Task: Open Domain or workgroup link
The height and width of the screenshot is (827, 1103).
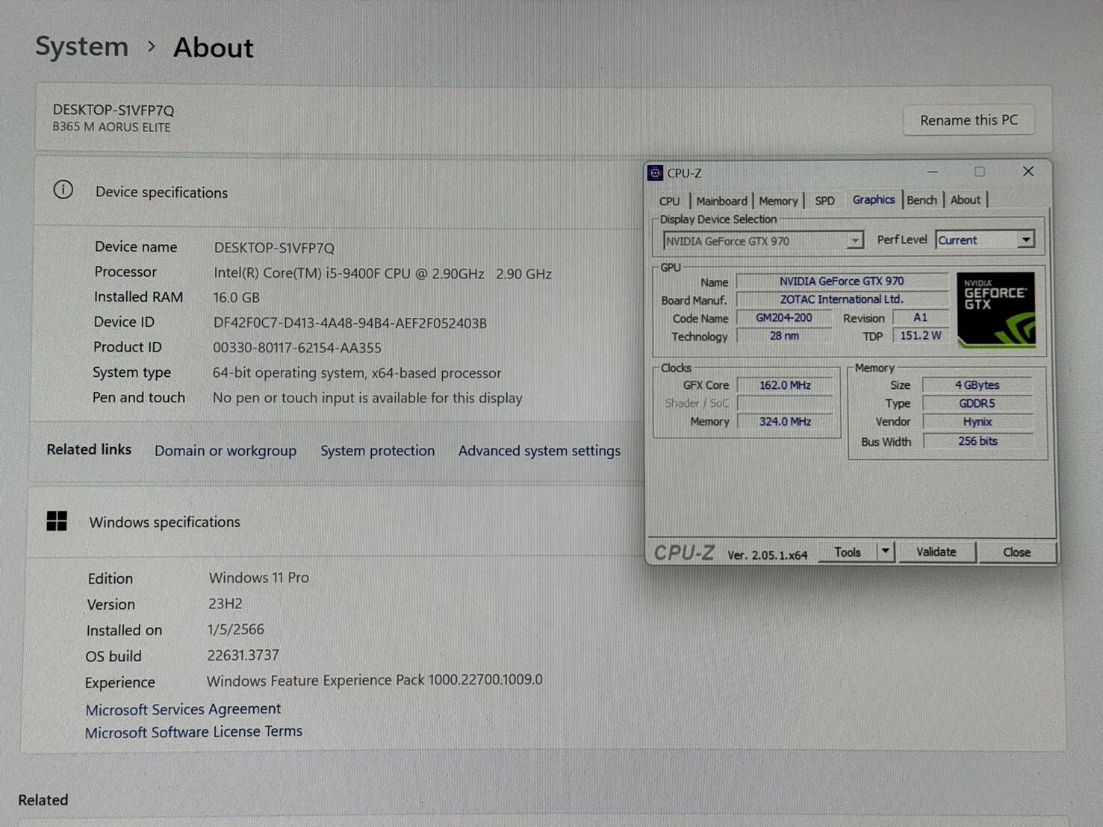Action: [x=226, y=451]
